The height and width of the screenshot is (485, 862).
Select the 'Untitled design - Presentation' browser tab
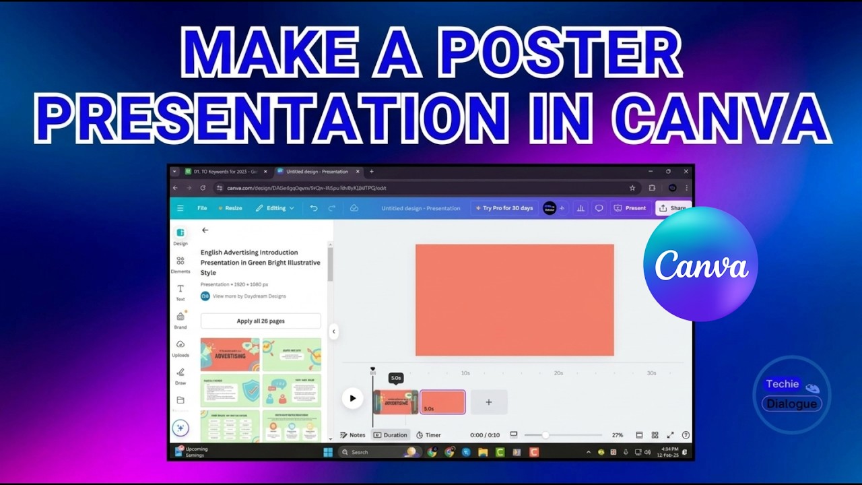318,172
